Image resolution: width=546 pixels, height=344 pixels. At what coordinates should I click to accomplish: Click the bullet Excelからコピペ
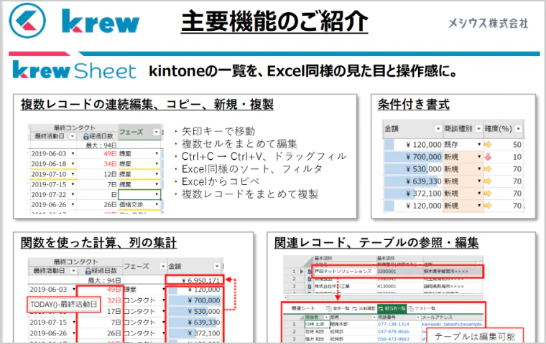221,181
